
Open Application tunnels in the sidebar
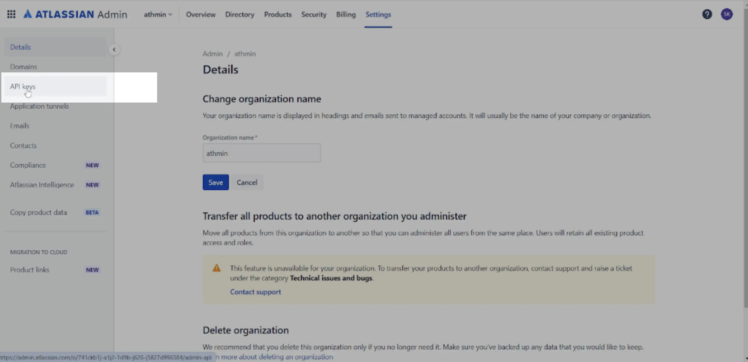(x=55, y=106)
